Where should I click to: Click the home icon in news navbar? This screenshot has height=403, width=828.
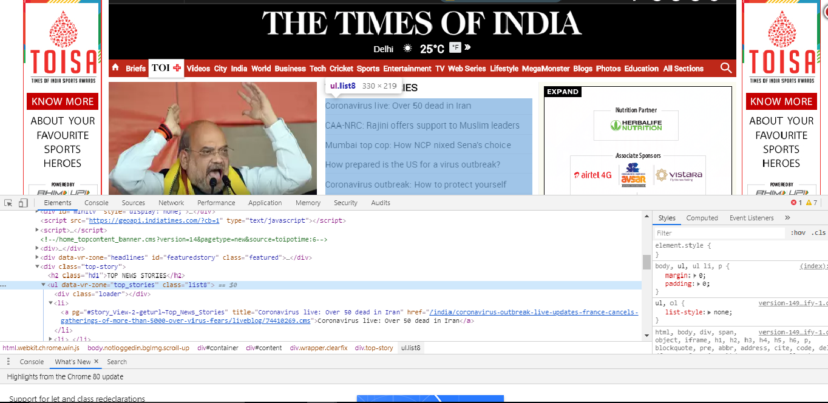pyautogui.click(x=115, y=68)
